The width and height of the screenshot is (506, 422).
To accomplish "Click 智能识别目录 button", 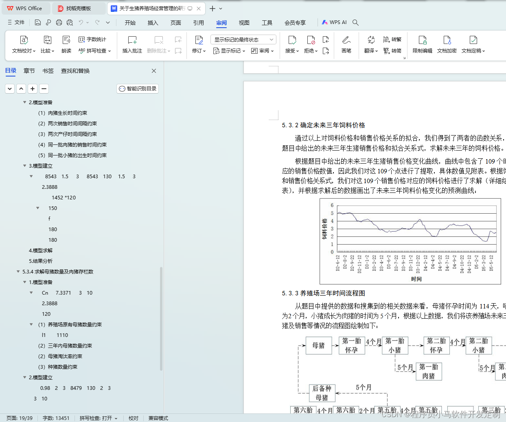I will (x=138, y=88).
